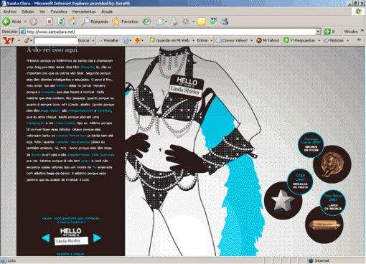This screenshot has width=366, height=264.
Task: Click the Linda Shirley name tag at bottom
Action: pyautogui.click(x=71, y=237)
